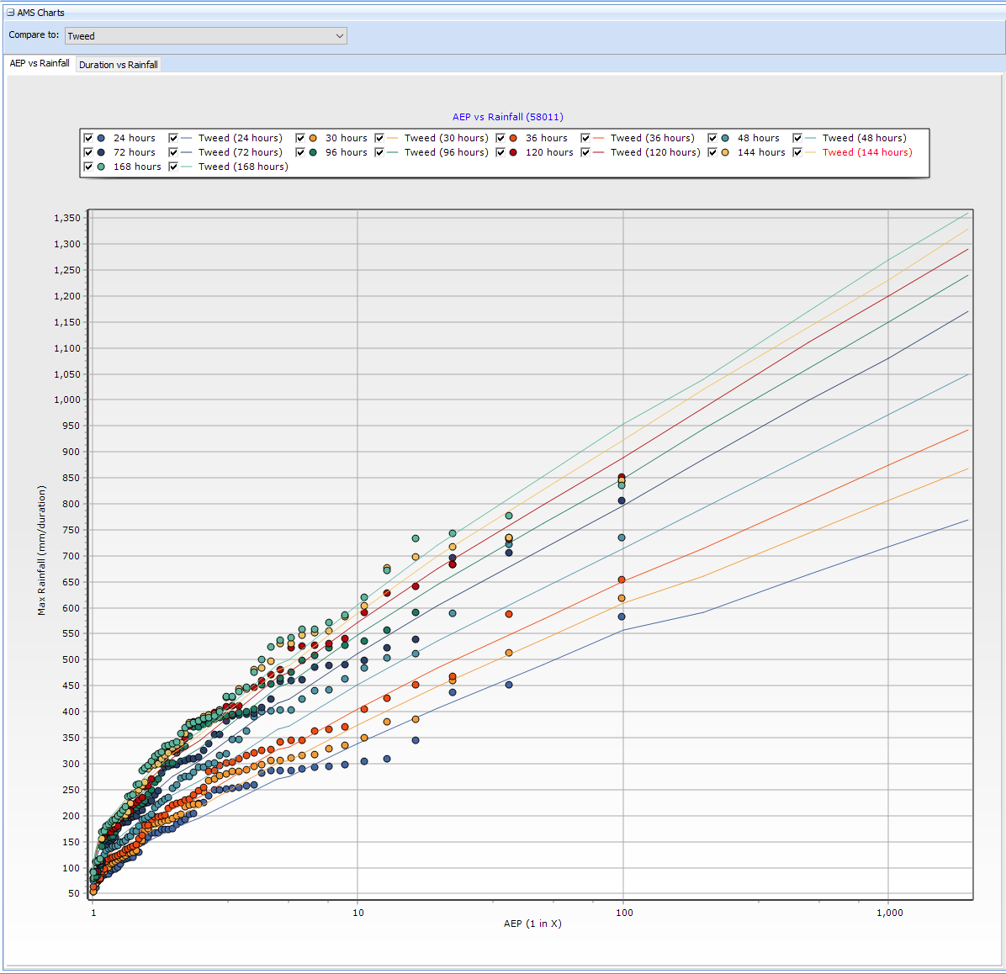Uncheck the 24 hours series checkbox

coord(88,138)
